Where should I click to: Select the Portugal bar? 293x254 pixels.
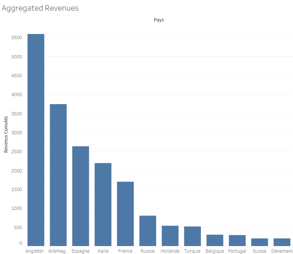tap(237, 240)
